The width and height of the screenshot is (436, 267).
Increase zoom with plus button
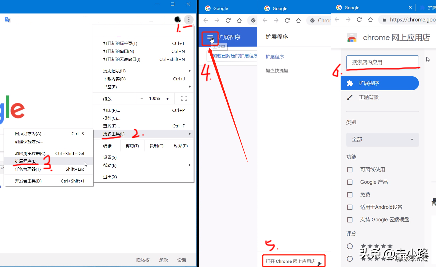167,99
